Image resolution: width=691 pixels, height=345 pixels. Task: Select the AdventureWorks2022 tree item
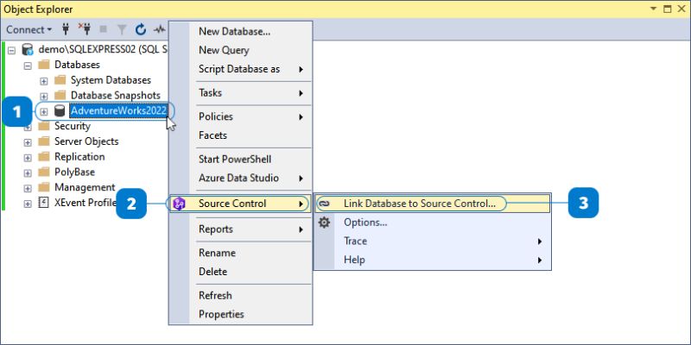click(118, 111)
